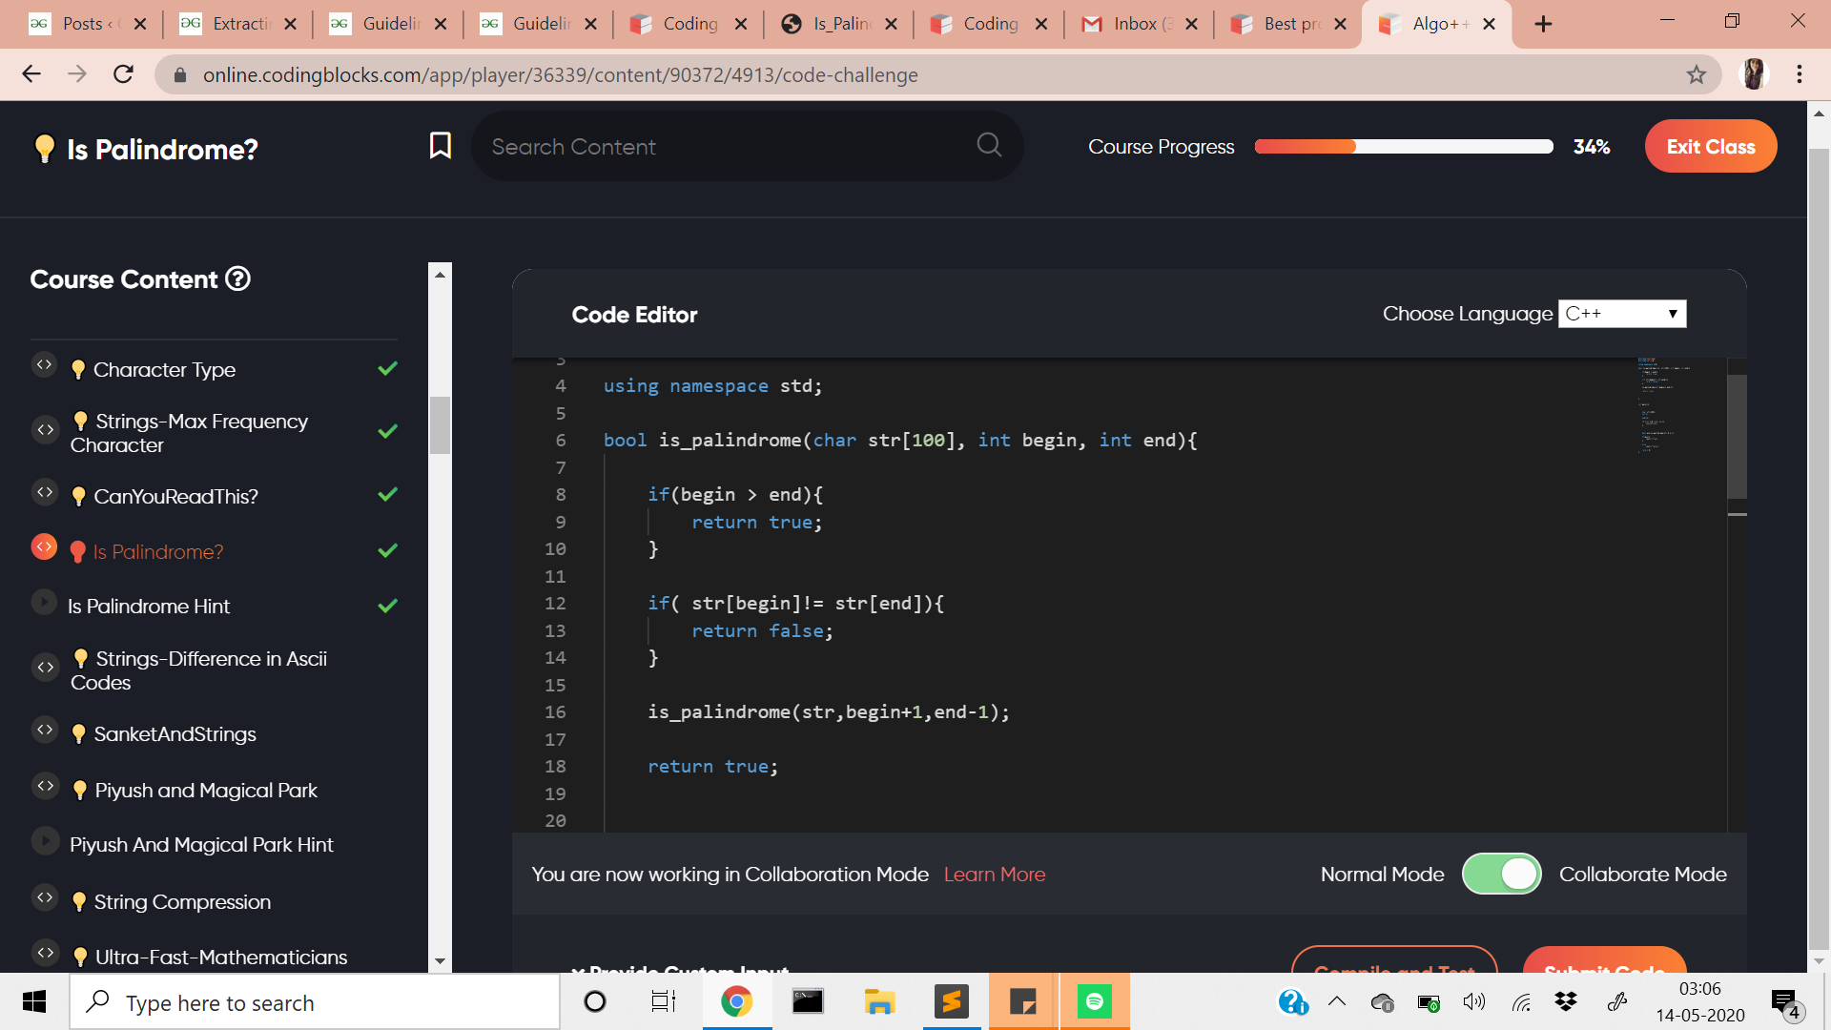Viewport: 1831px width, 1030px height.
Task: Click the checkmark beside Strings-Max Frequency Character
Action: coord(387,431)
